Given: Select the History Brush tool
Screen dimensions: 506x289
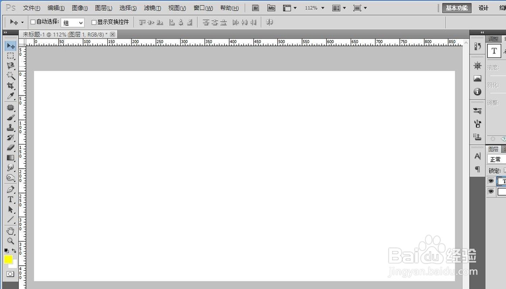Looking at the screenshot, I should point(11,137).
